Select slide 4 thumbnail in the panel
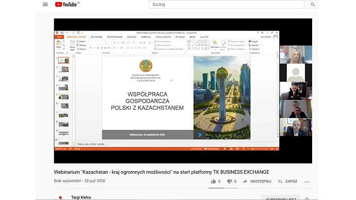The width and height of the screenshot is (356, 200). point(63,88)
